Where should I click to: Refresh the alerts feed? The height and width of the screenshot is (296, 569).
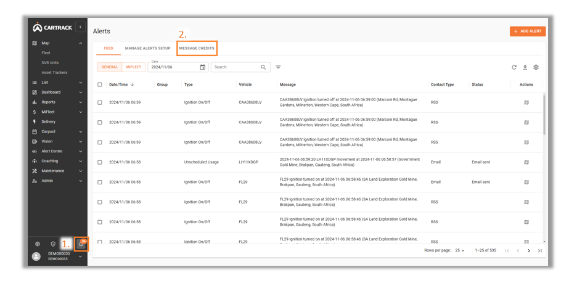(x=514, y=67)
